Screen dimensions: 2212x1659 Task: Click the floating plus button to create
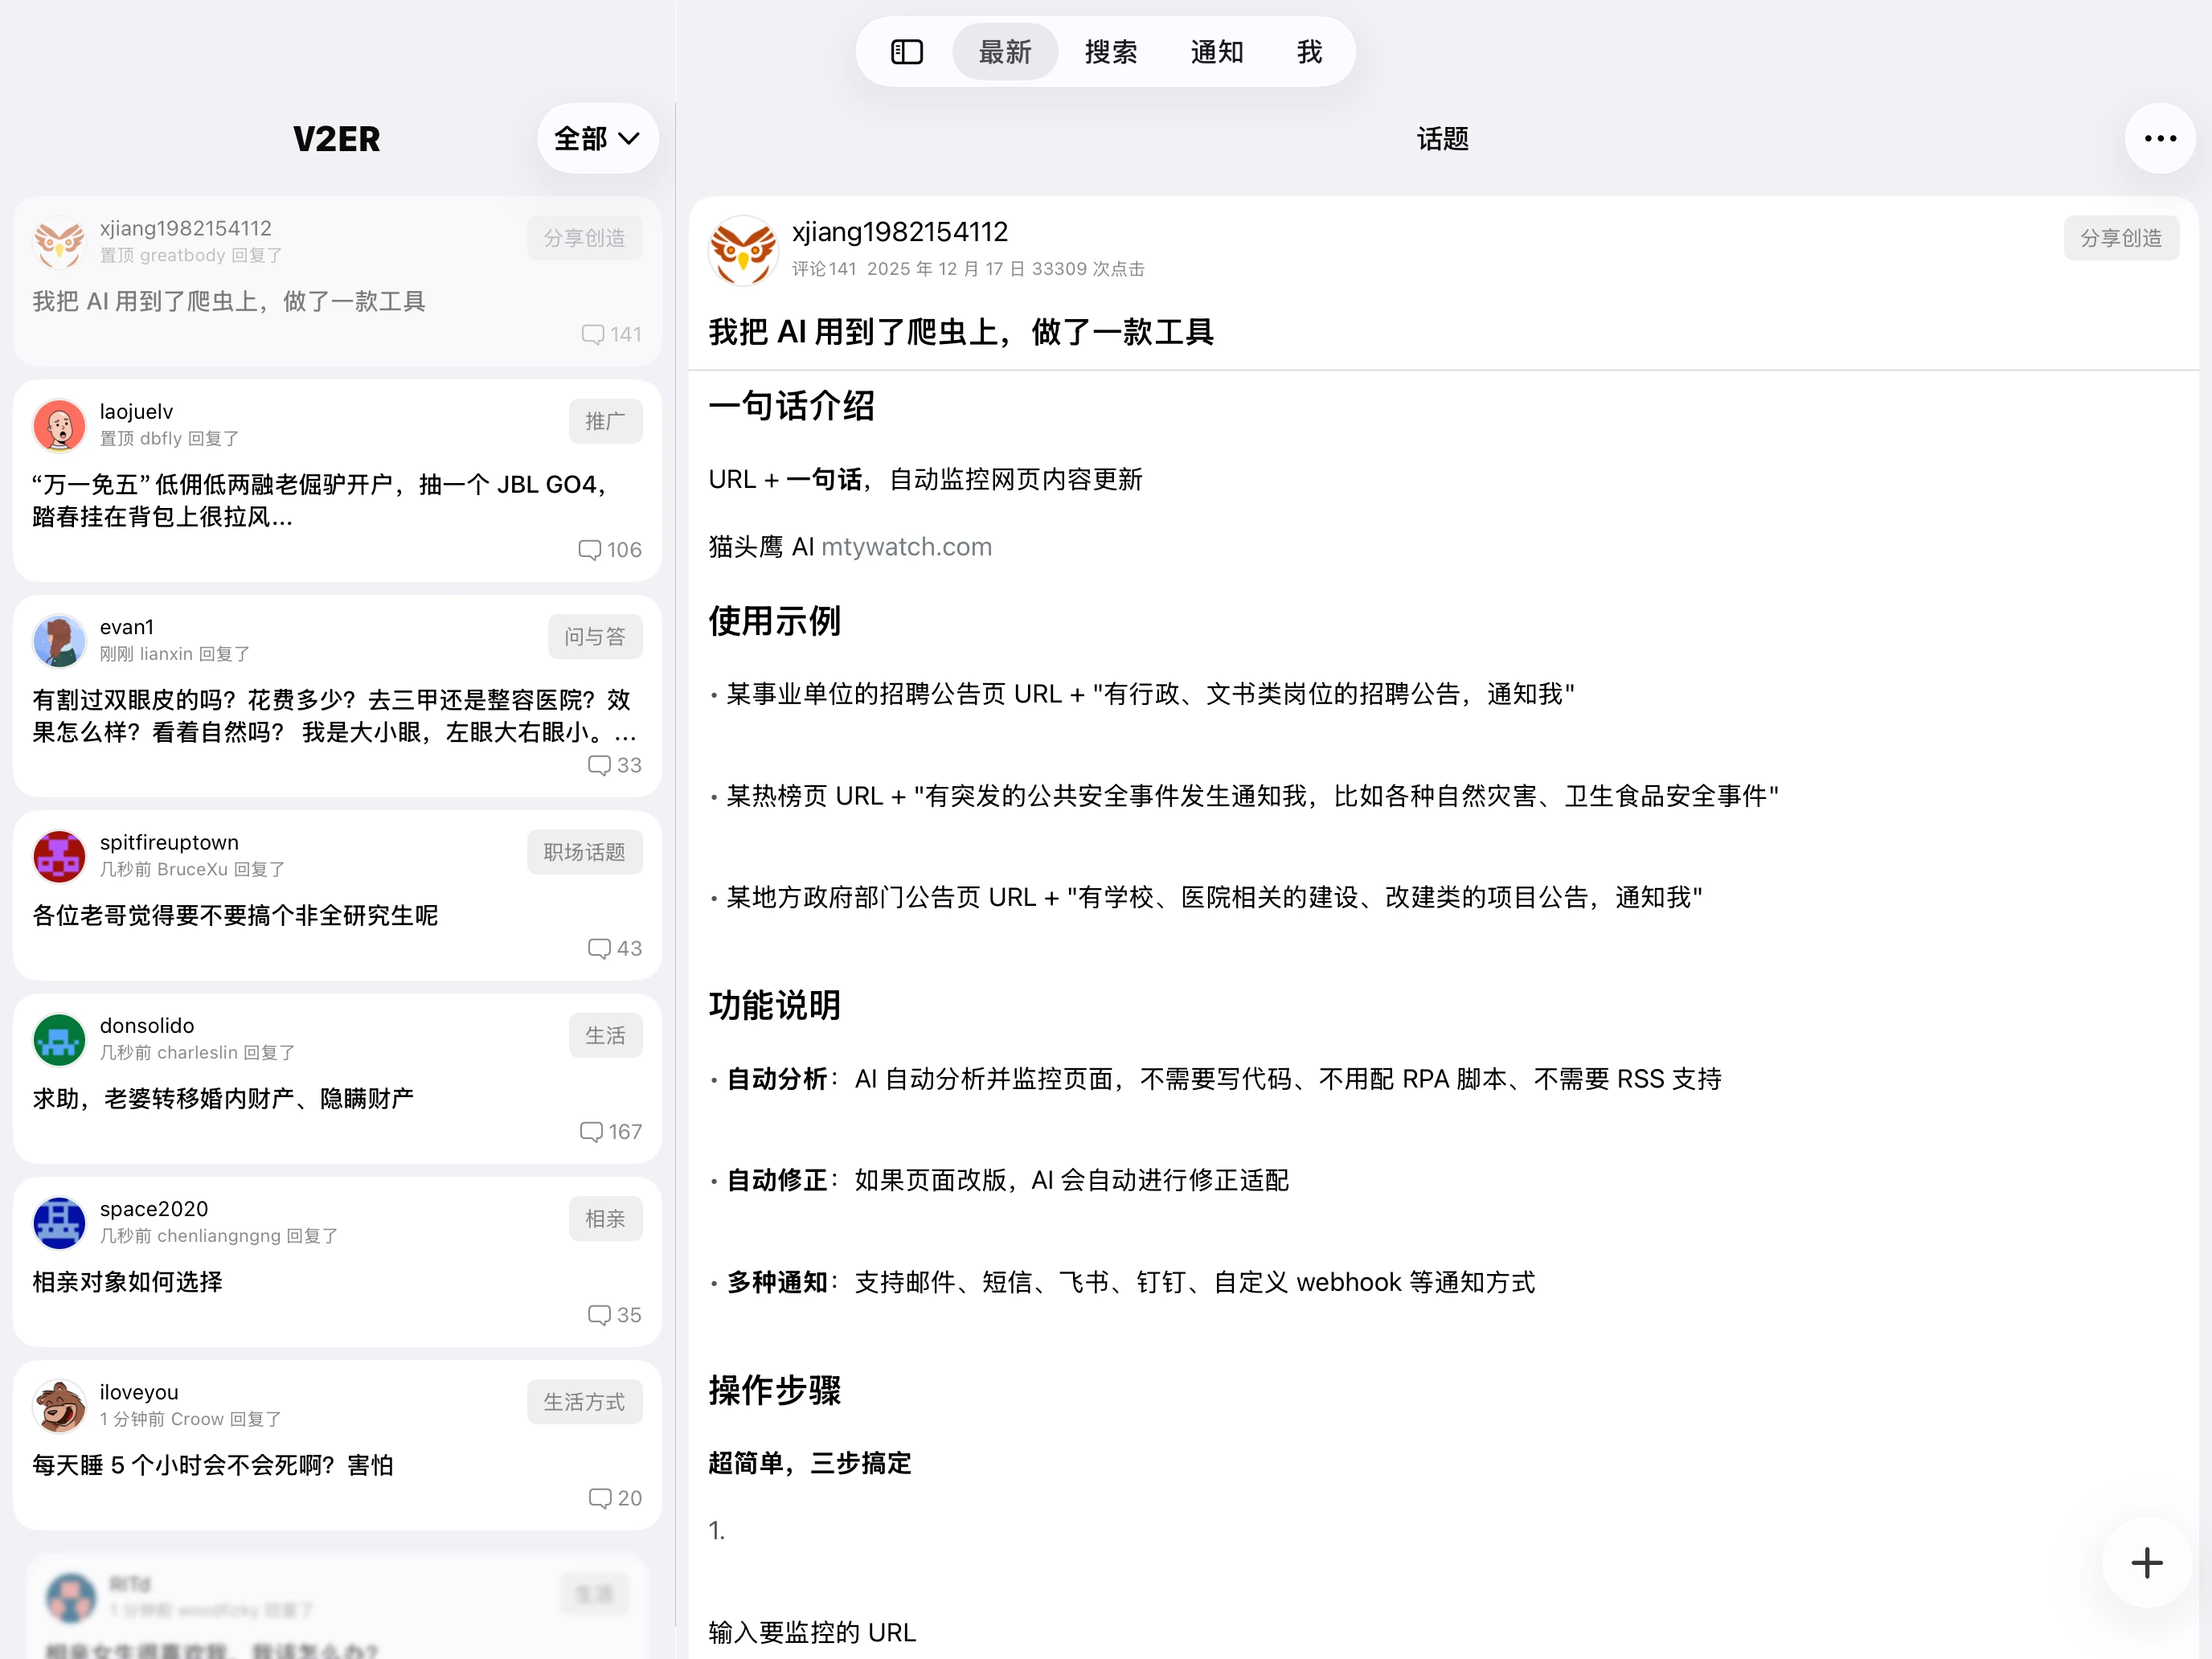pyautogui.click(x=2145, y=1563)
